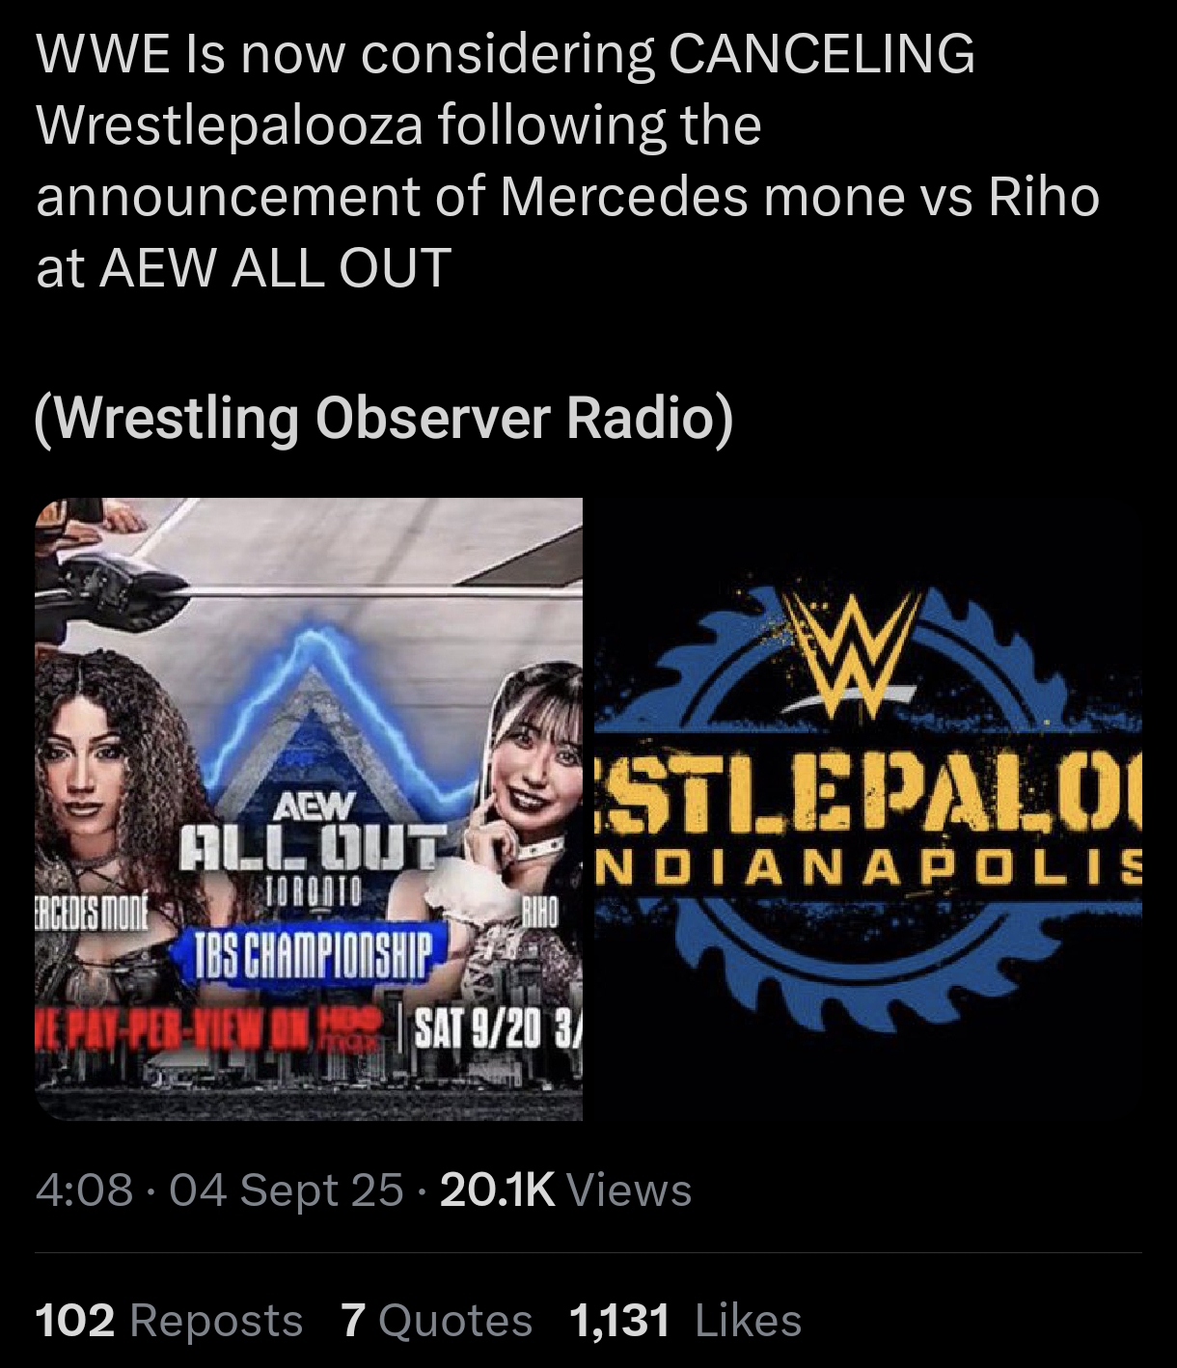Open the 20.1K Views analytics
1177x1368 pixels.
565,1190
